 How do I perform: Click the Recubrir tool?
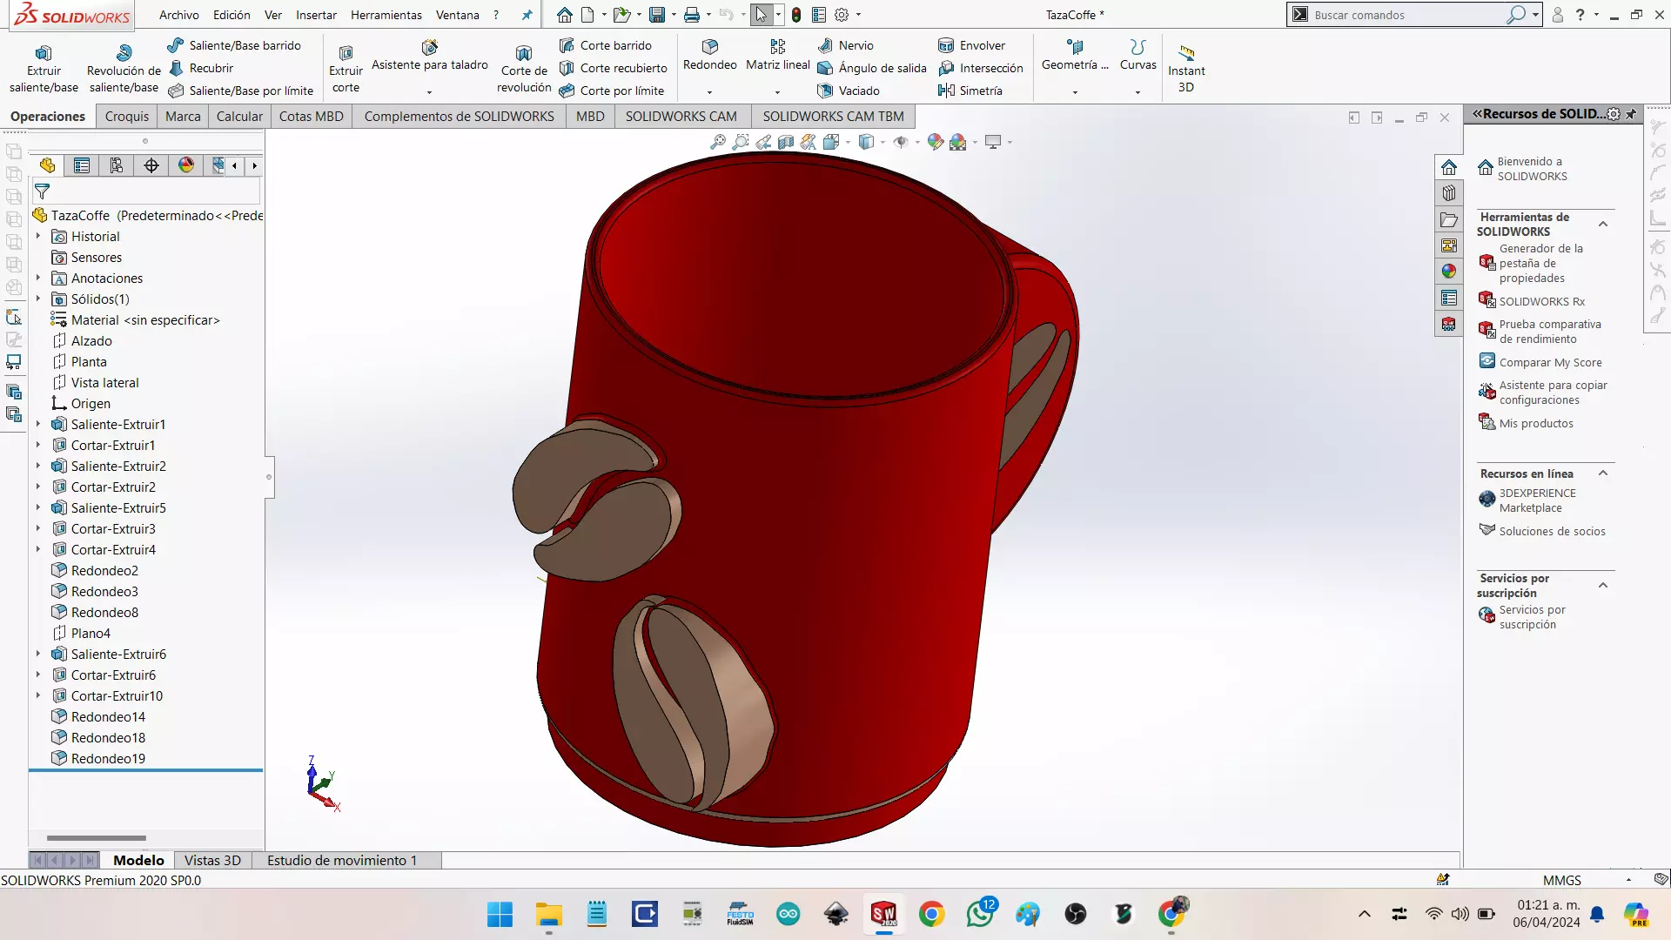pyautogui.click(x=201, y=68)
